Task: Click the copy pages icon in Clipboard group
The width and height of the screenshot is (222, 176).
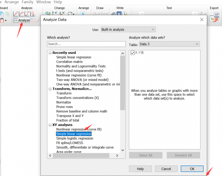Action: (x=2, y=14)
